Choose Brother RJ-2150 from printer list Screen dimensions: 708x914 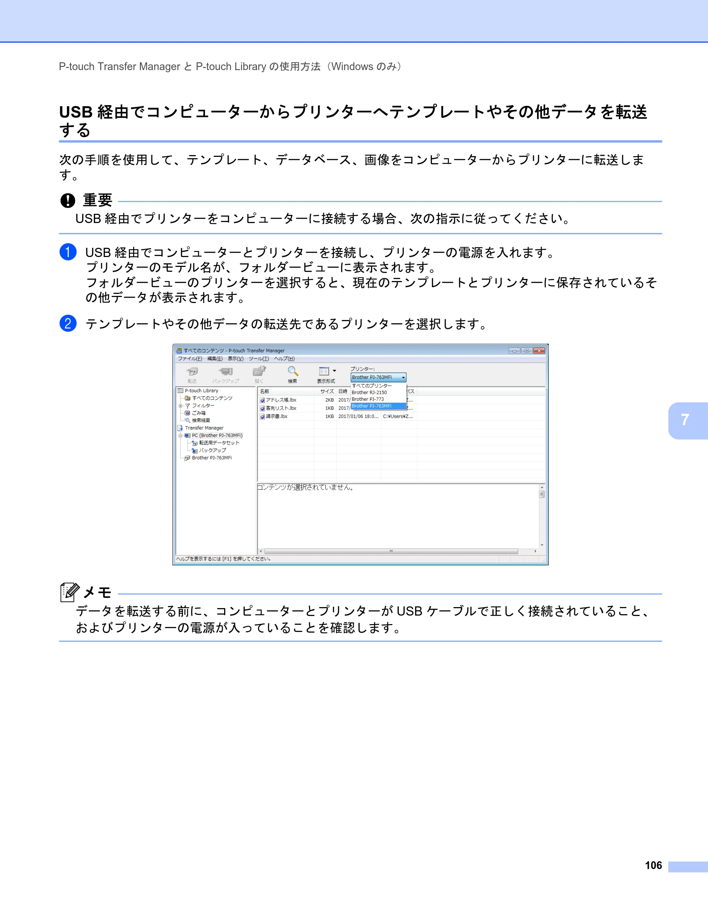coord(378,393)
